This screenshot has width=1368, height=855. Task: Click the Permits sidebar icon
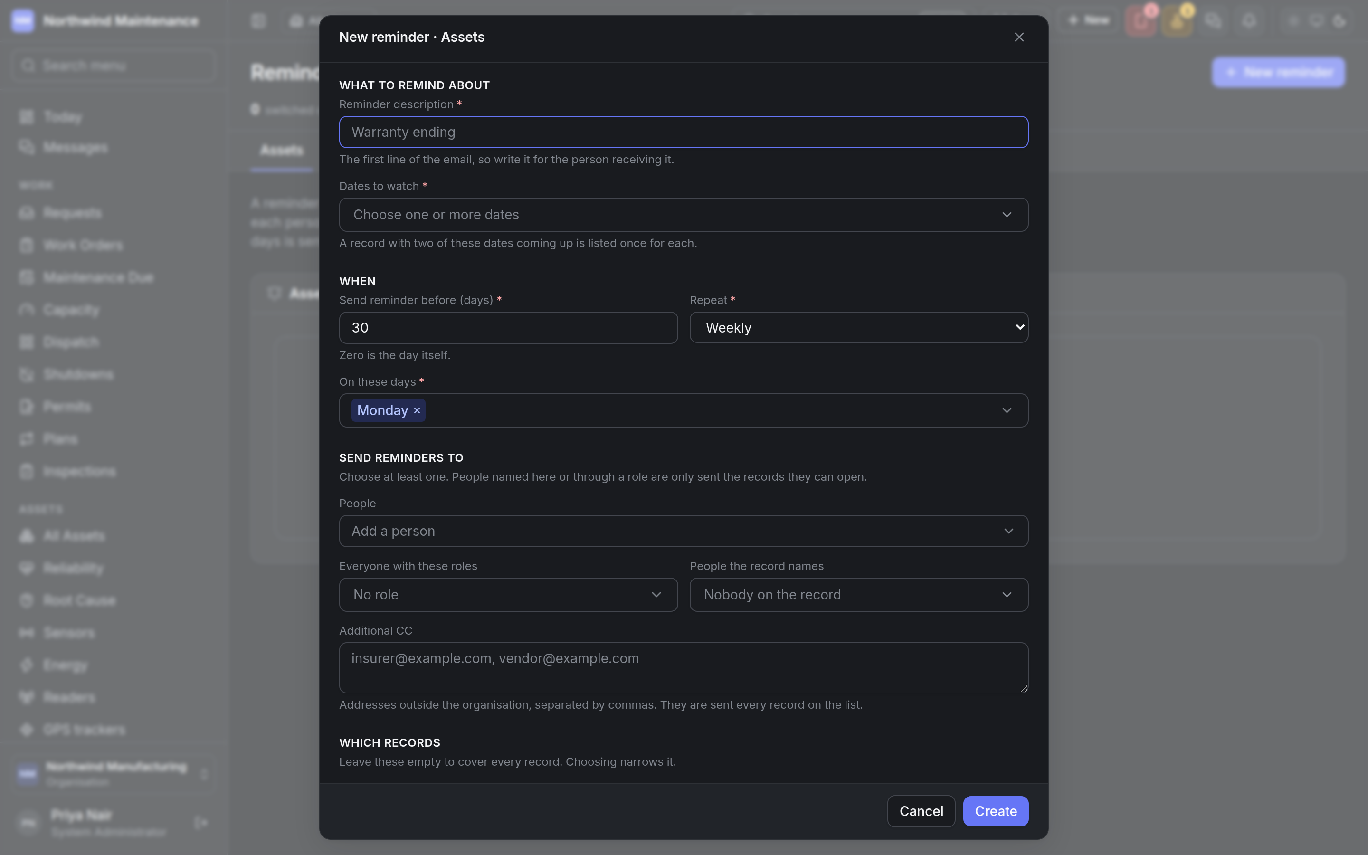click(x=27, y=407)
